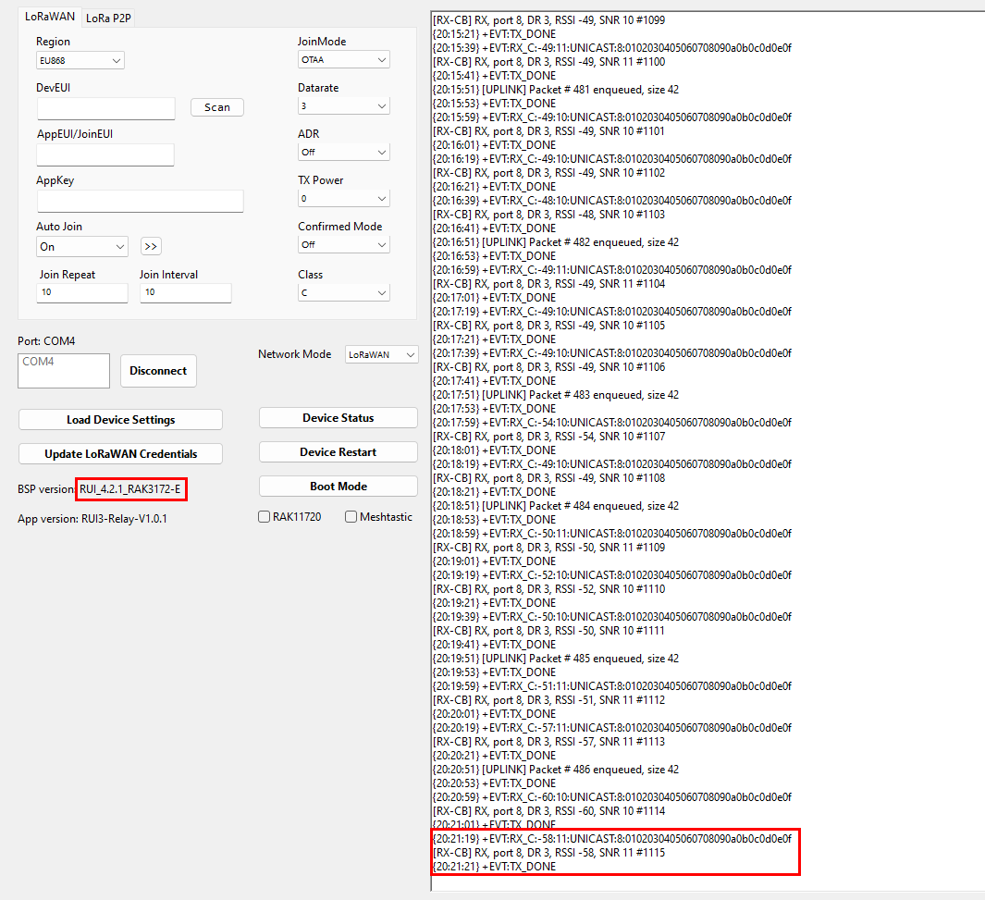Open the Network Mode dropdown
Viewport: 985px width, 900px height.
pyautogui.click(x=381, y=354)
